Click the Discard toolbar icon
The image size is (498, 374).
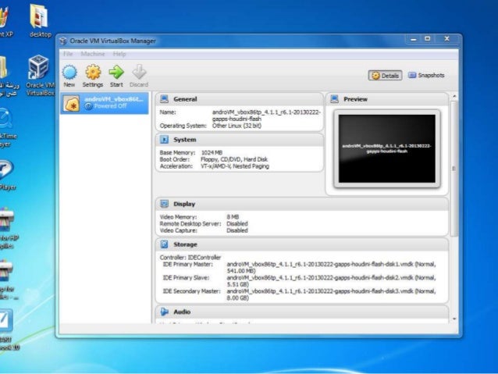point(138,73)
